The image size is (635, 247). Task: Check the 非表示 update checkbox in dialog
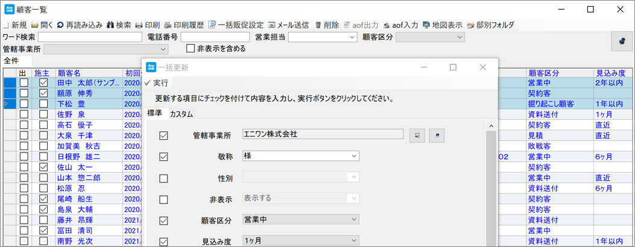[x=164, y=199]
